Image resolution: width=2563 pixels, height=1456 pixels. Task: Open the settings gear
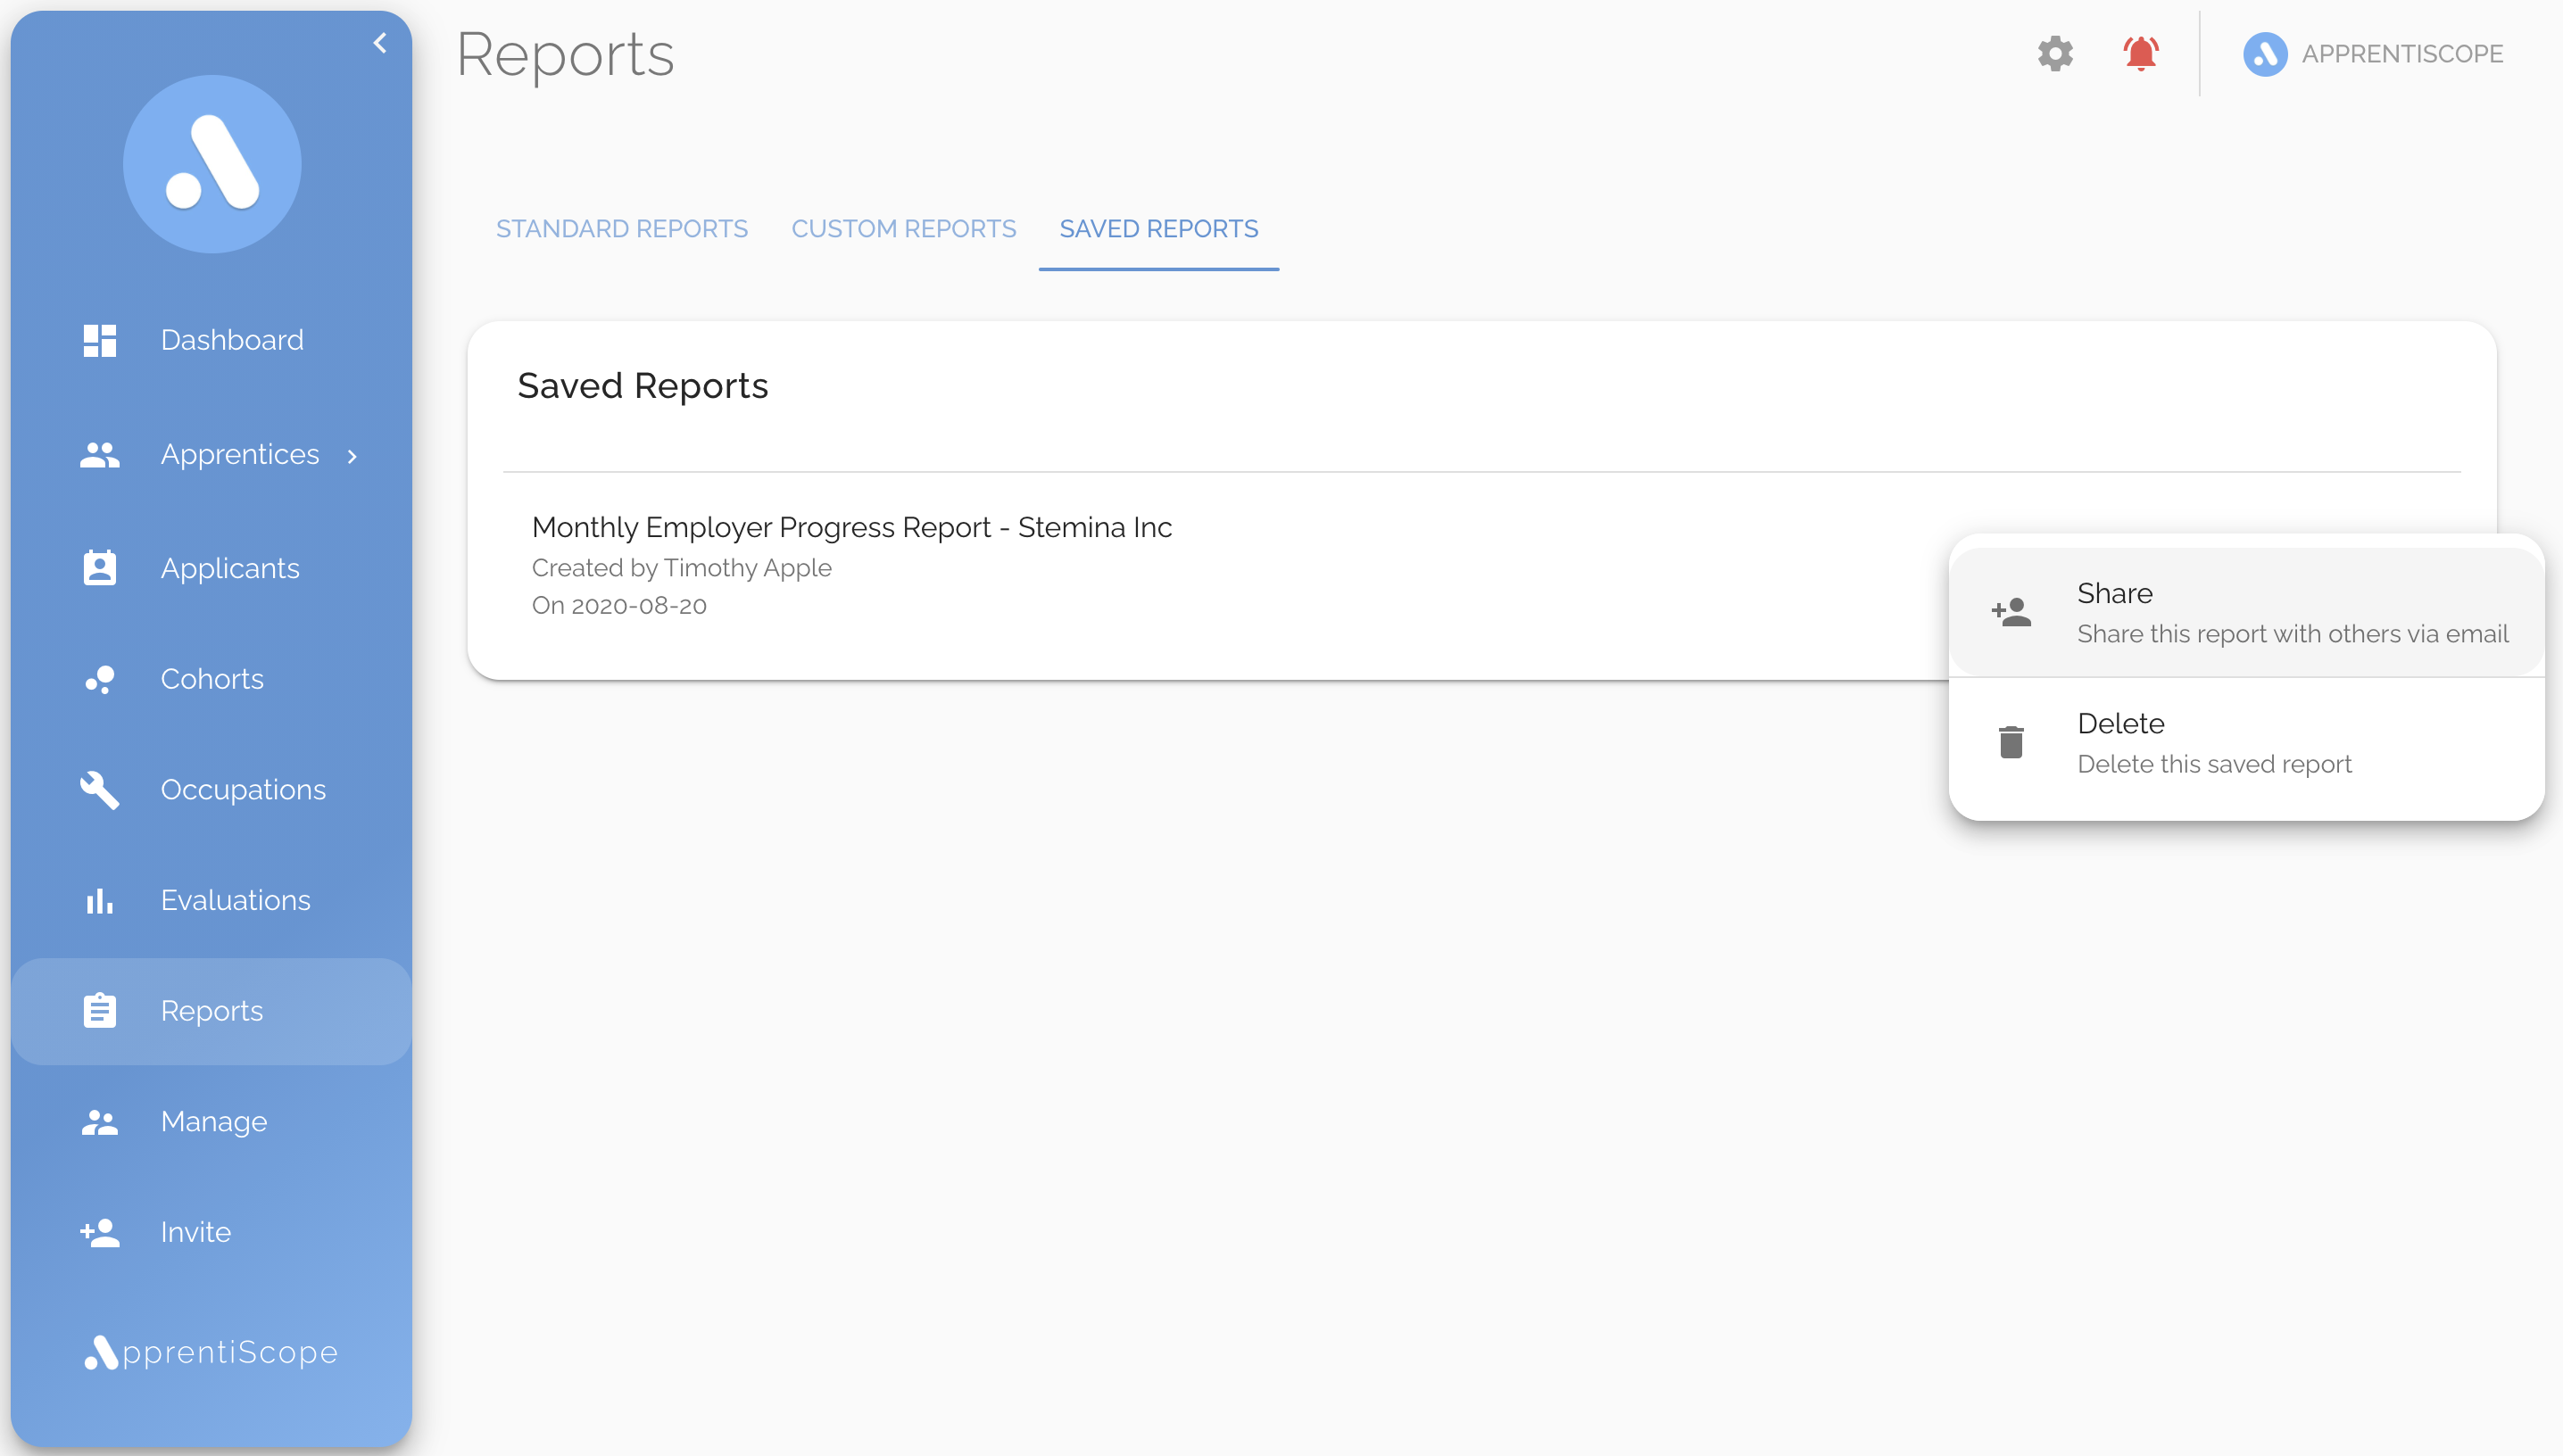click(2054, 54)
